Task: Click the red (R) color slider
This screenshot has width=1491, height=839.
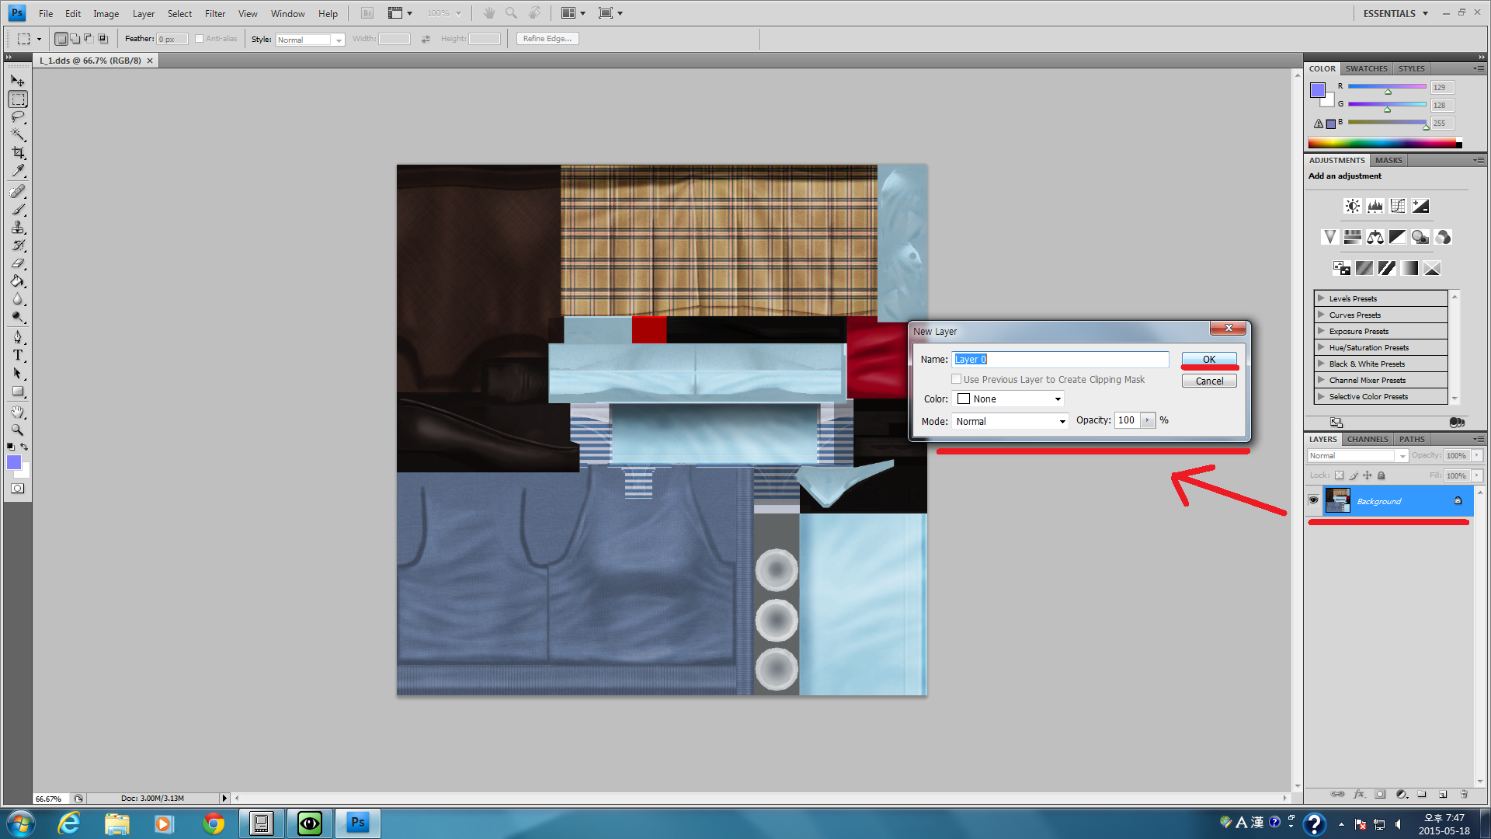Action: tap(1387, 87)
